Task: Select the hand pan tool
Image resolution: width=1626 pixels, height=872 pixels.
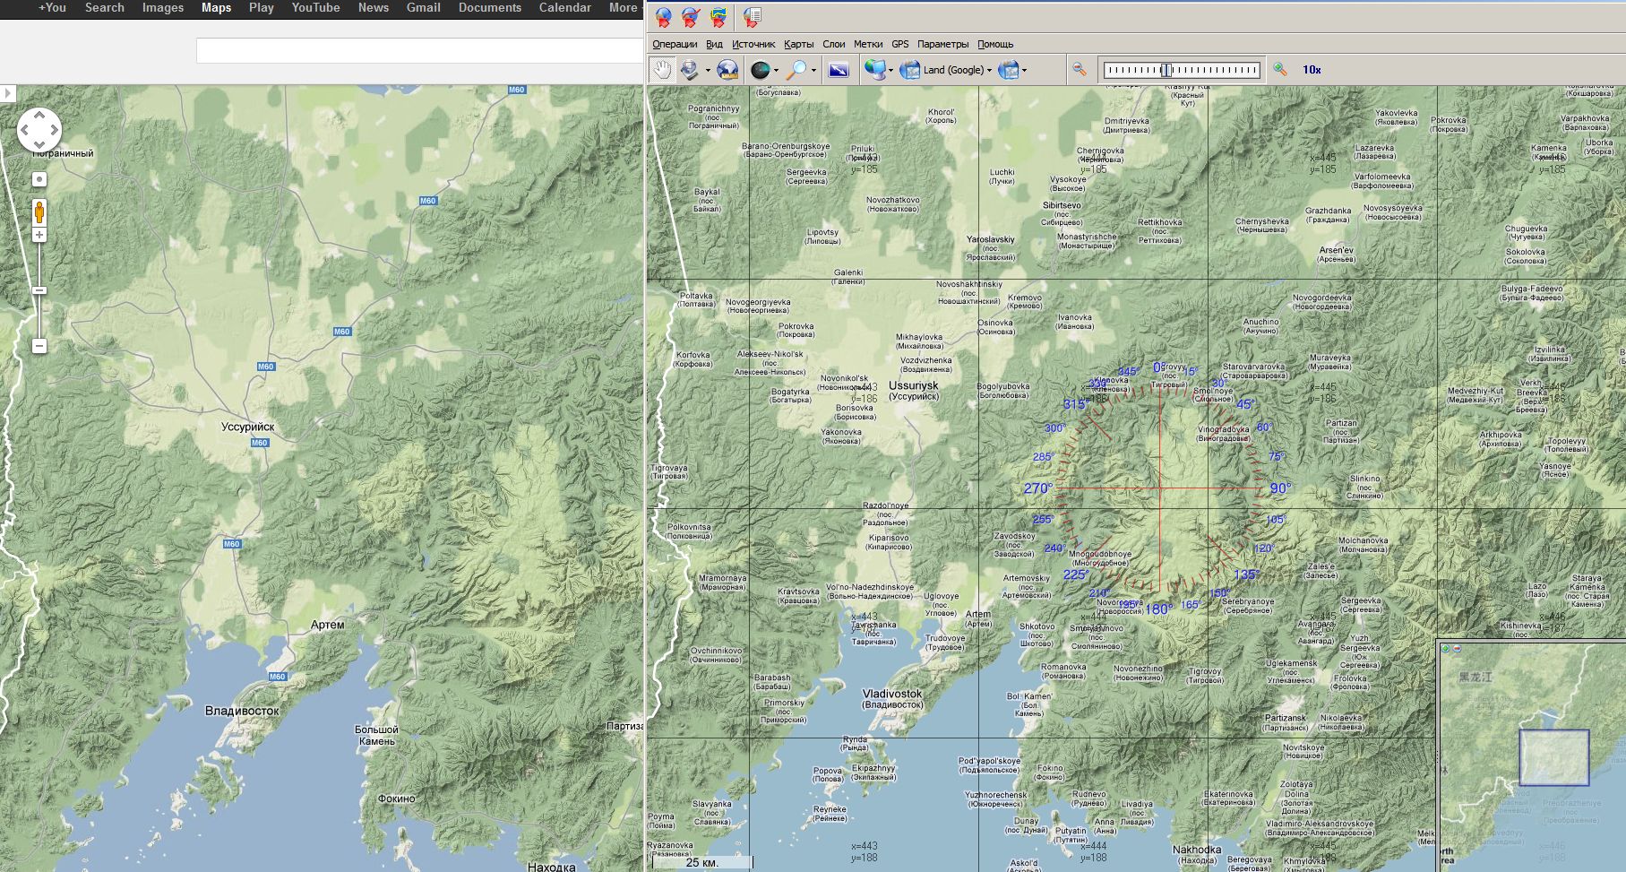Action: 661,69
